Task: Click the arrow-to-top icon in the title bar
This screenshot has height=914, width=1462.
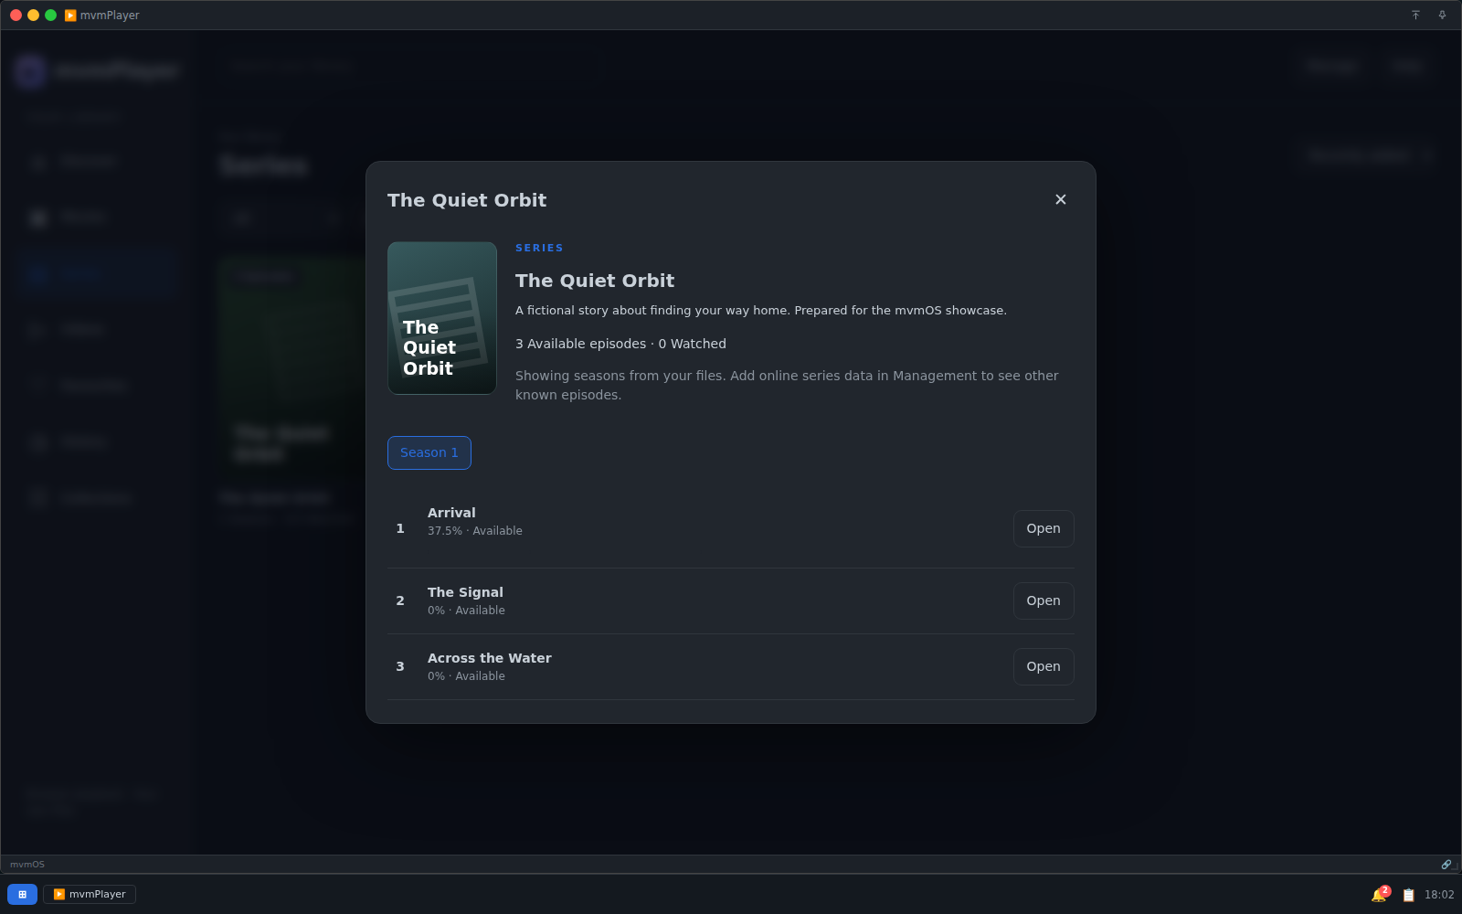Action: pos(1415,16)
